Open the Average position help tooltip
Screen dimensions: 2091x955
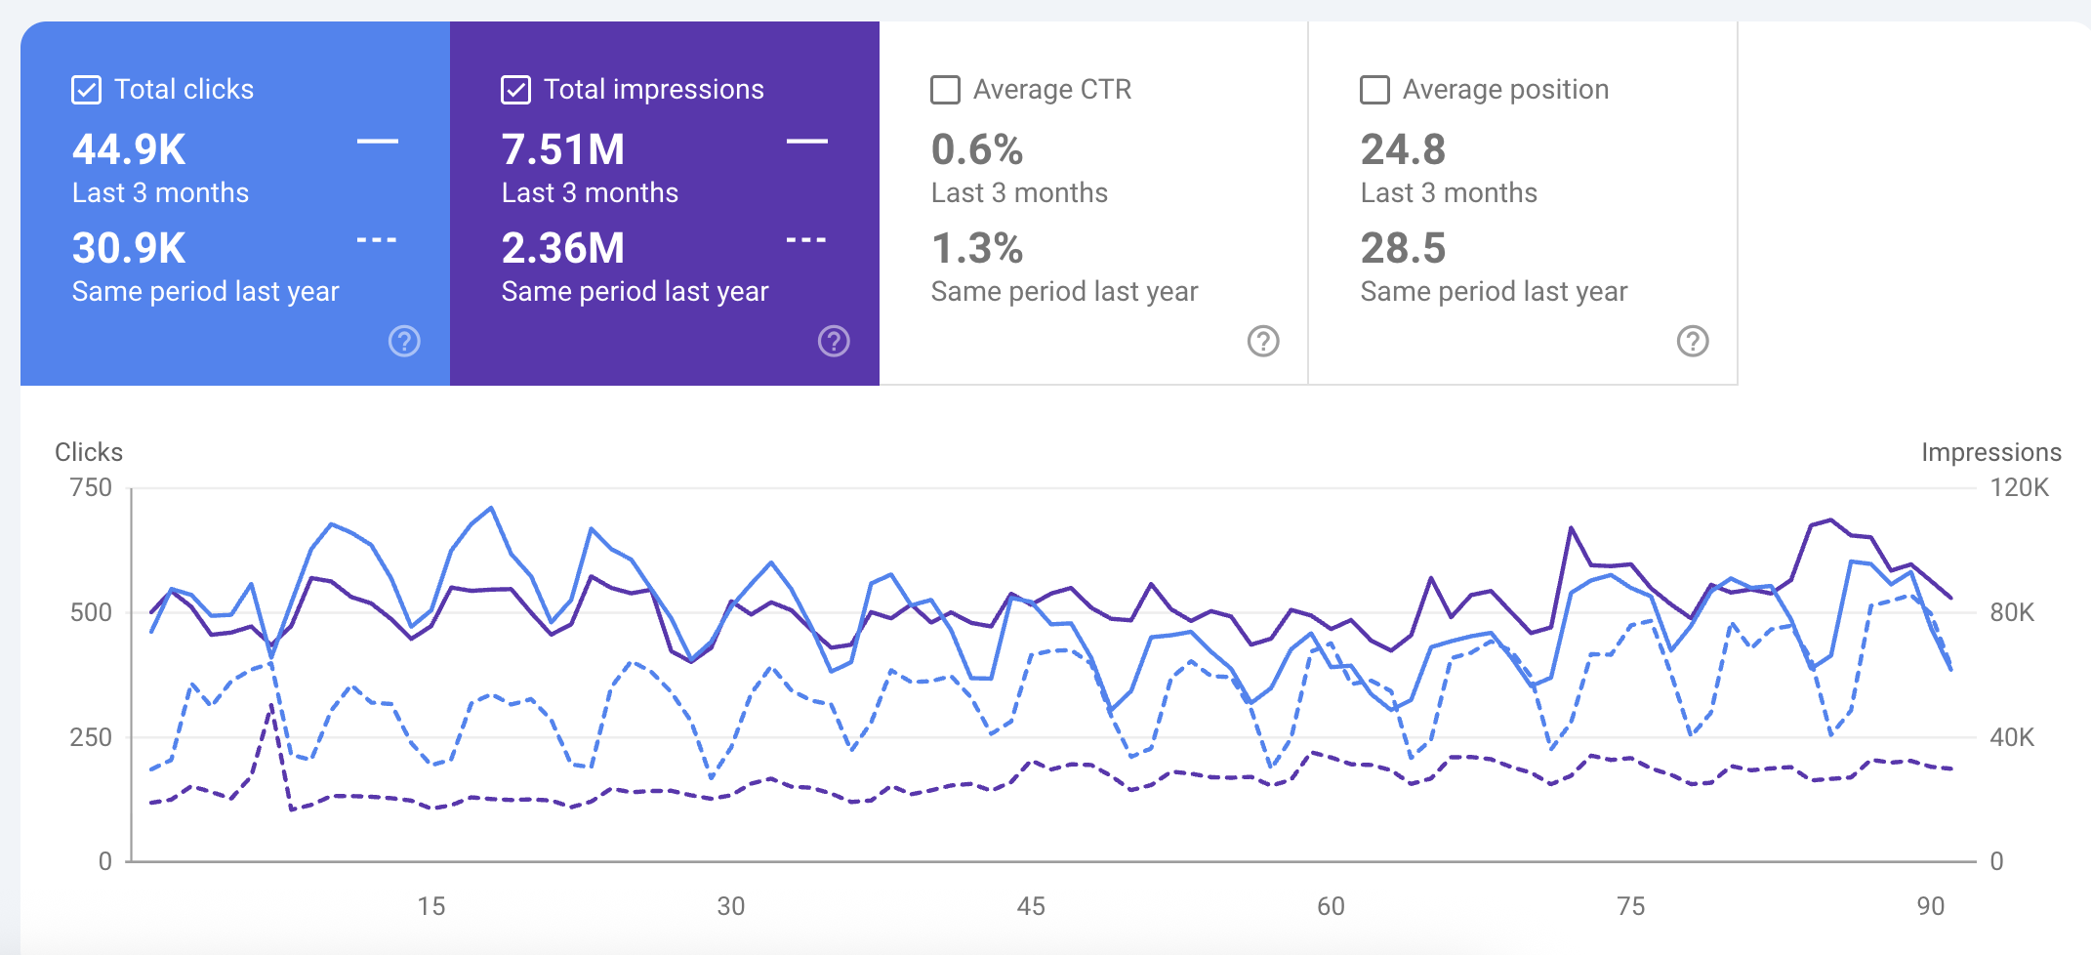click(x=1693, y=342)
